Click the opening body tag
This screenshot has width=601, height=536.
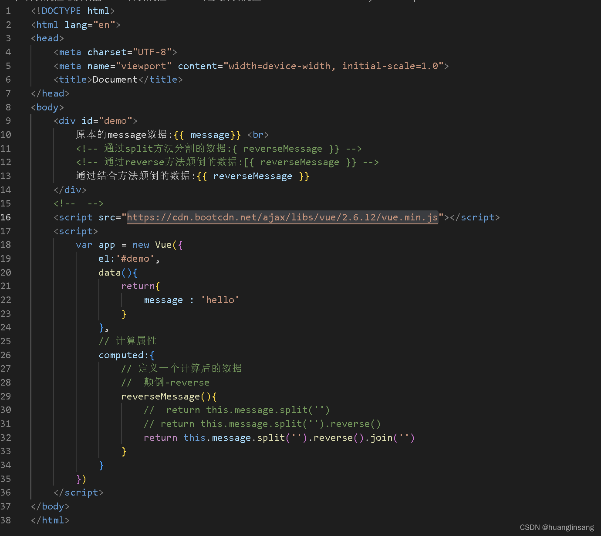(47, 107)
